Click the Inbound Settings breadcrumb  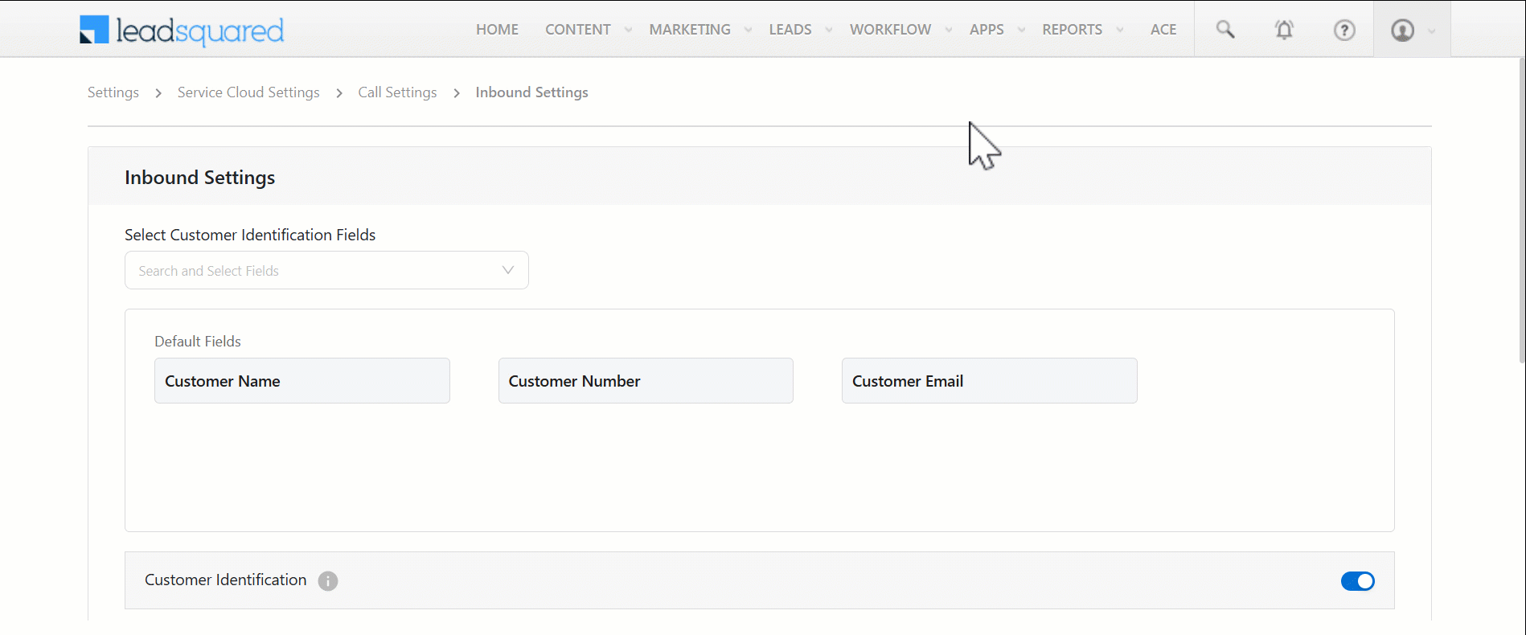coord(531,92)
